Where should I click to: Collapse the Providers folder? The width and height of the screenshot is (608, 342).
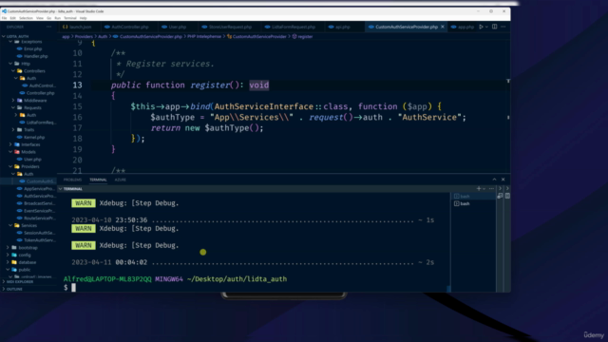coord(10,166)
